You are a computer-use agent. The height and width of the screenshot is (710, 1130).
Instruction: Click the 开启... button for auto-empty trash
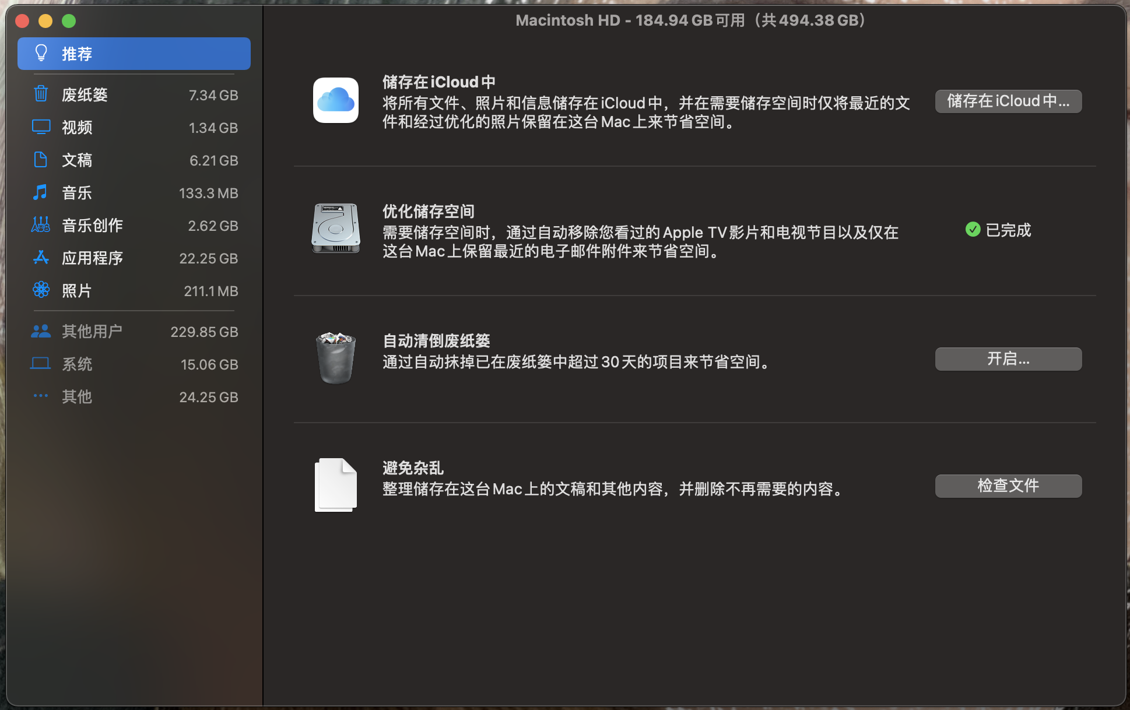pos(1008,359)
